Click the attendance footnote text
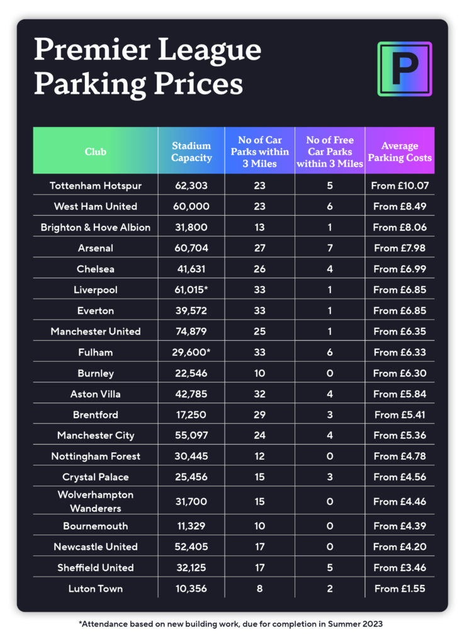Screen dimensions: 462x644 click(x=230, y=625)
